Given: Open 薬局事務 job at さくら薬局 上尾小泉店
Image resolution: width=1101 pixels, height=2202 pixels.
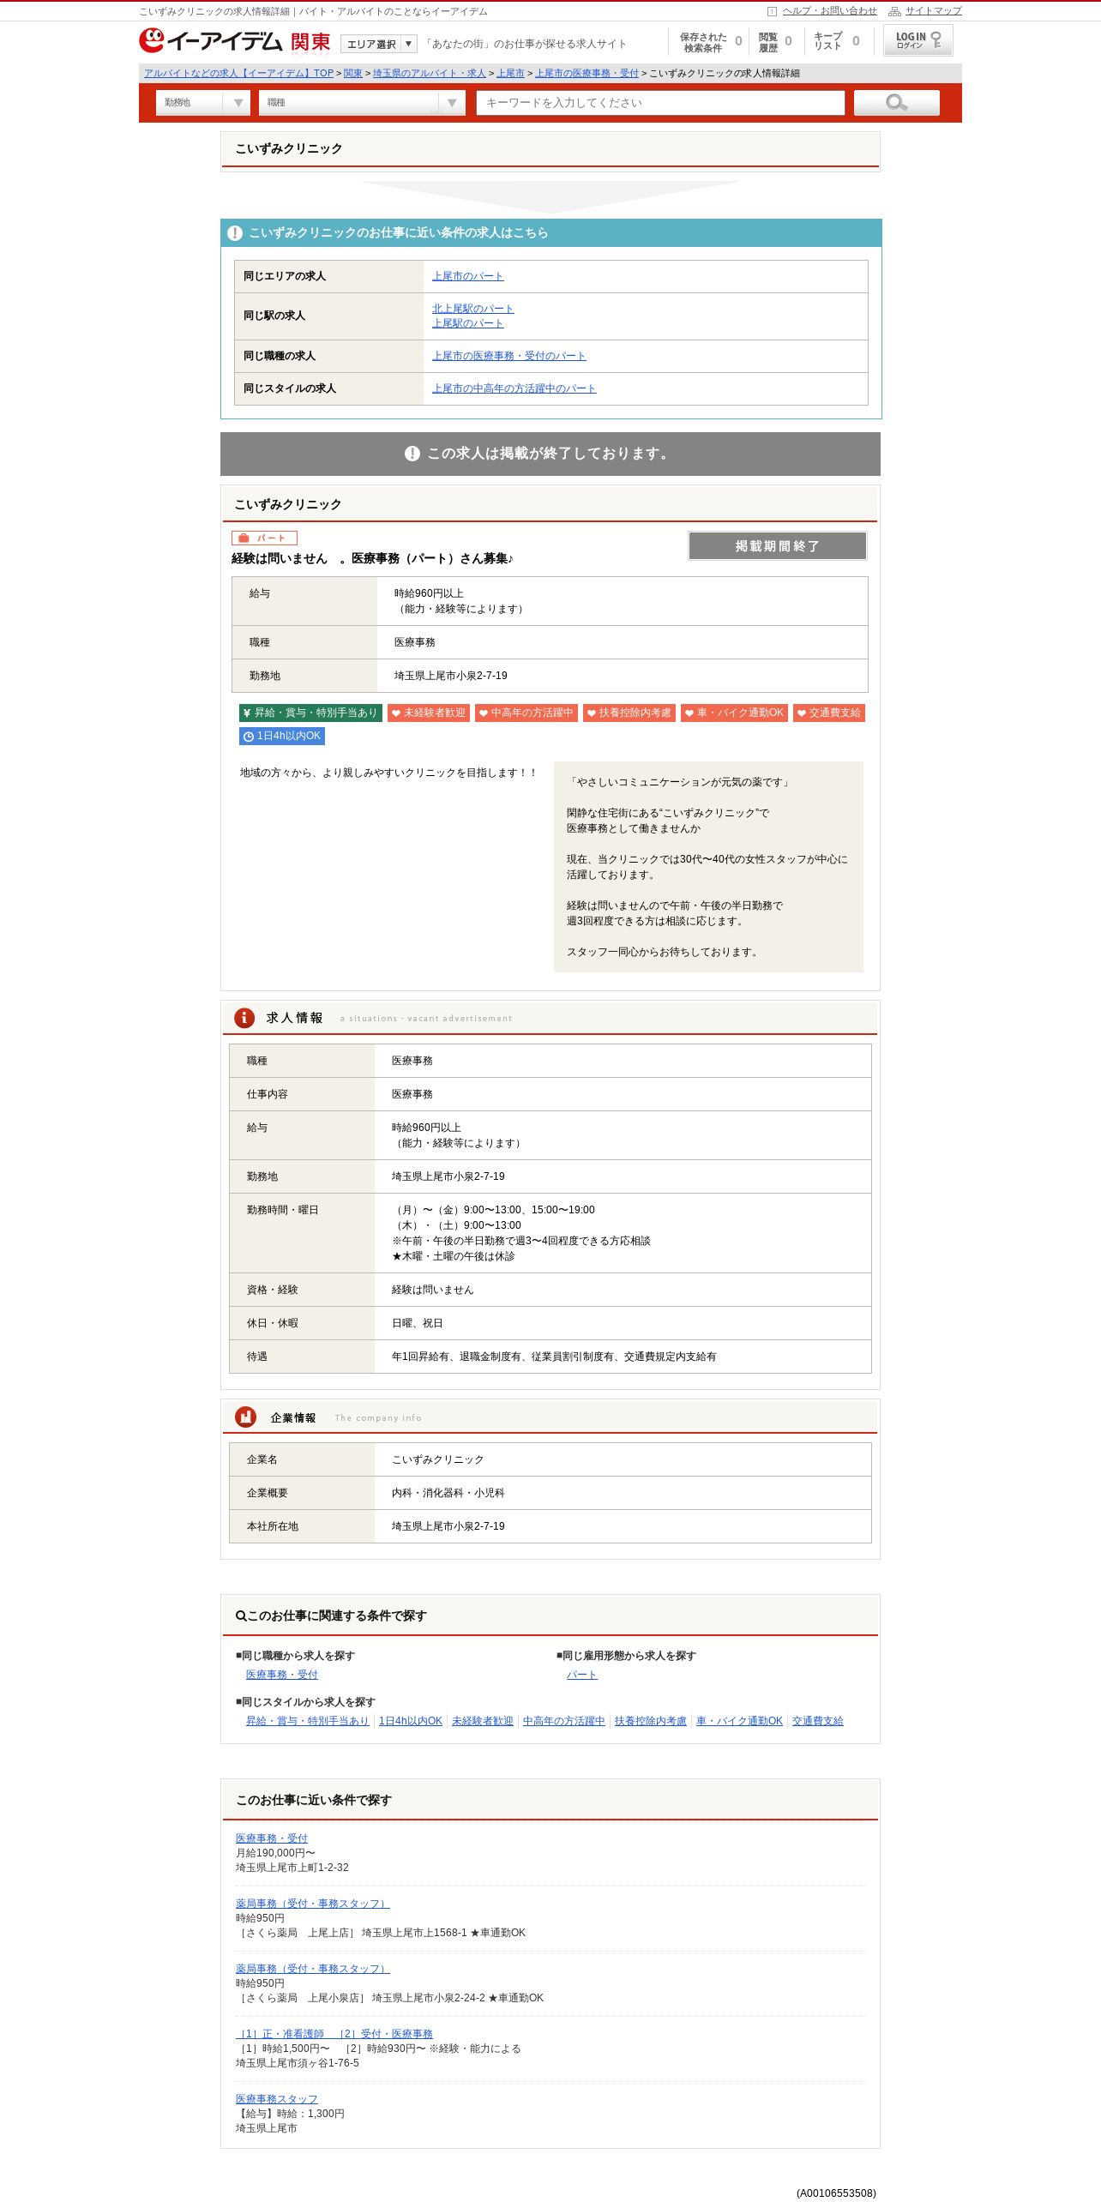Looking at the screenshot, I should tap(313, 1969).
